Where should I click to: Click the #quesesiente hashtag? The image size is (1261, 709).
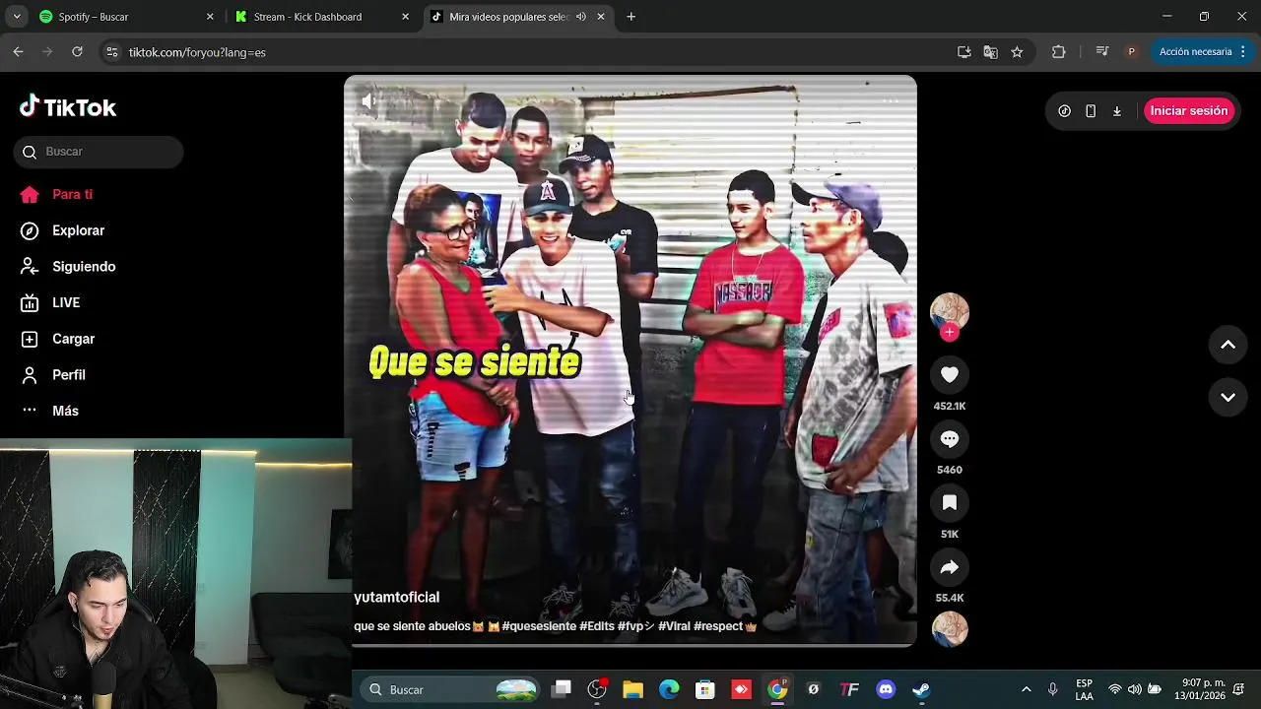[x=539, y=626]
